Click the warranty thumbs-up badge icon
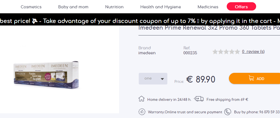The width and height of the screenshot is (280, 118). click(142, 112)
